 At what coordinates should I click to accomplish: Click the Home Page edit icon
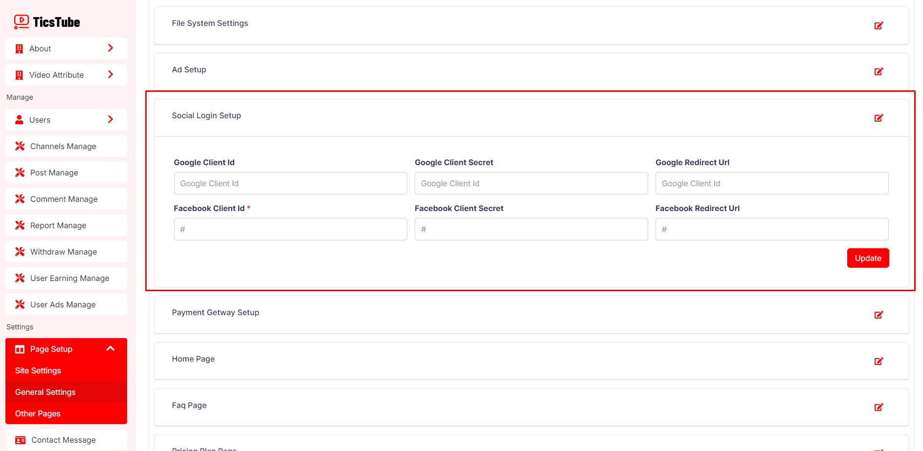[x=878, y=361]
